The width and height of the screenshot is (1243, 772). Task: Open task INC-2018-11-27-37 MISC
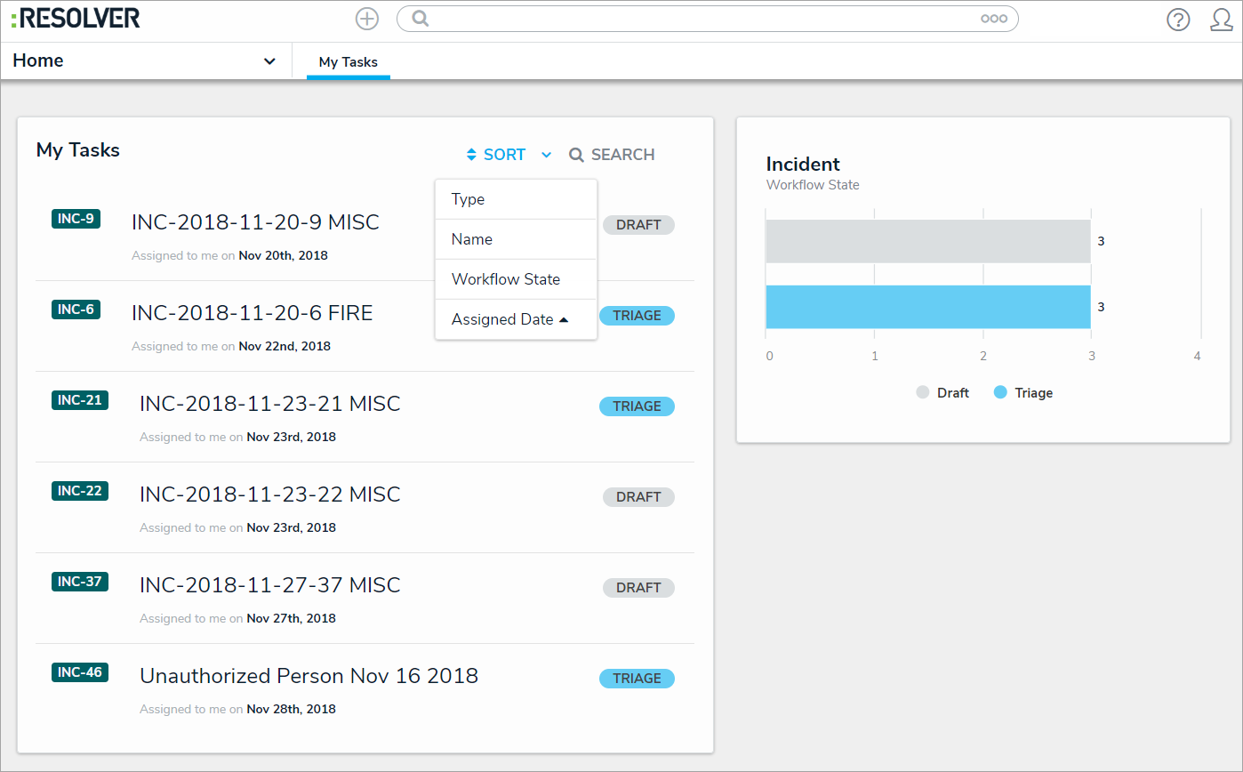pyautogui.click(x=270, y=585)
